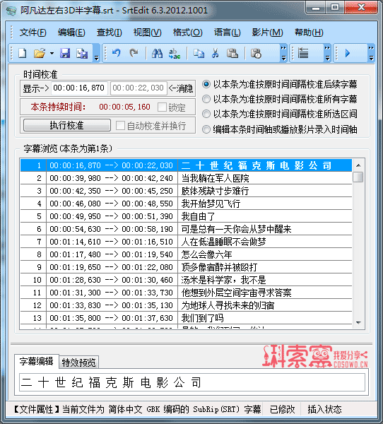This screenshot has height=424, width=383.
Task: Click the 执行校准 button
Action: coord(67,125)
